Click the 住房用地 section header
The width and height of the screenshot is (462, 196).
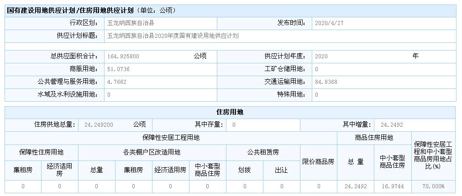(230, 112)
